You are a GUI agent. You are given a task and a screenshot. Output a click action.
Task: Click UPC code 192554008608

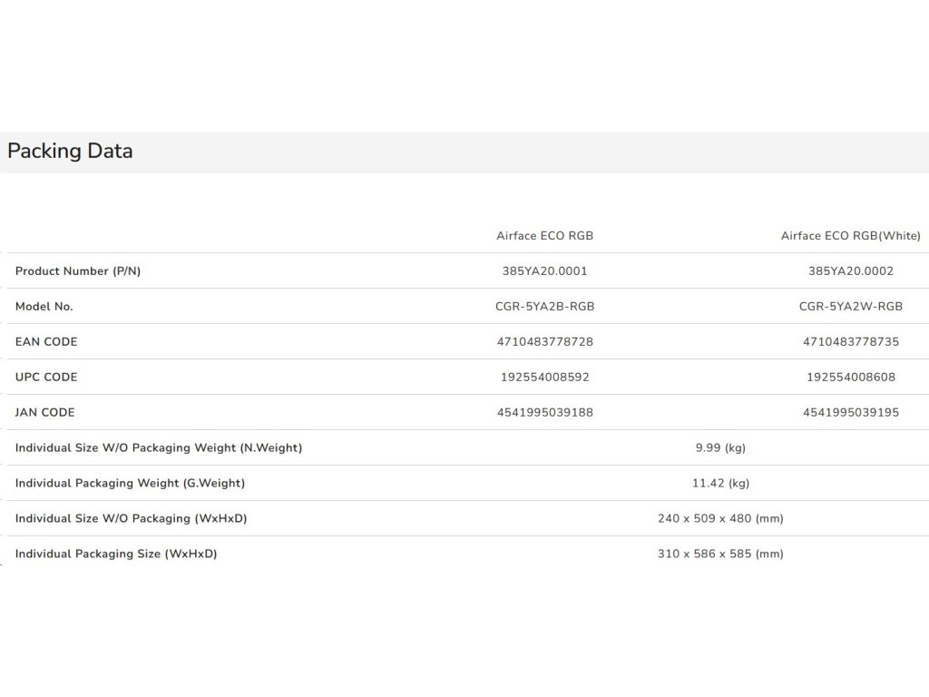tap(850, 378)
